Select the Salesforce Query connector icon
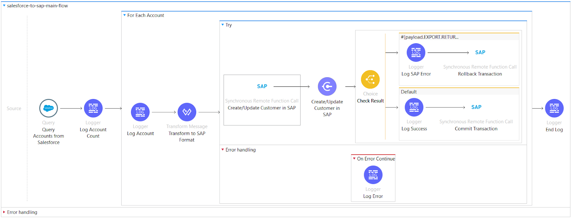The width and height of the screenshot is (574, 219). [x=48, y=108]
